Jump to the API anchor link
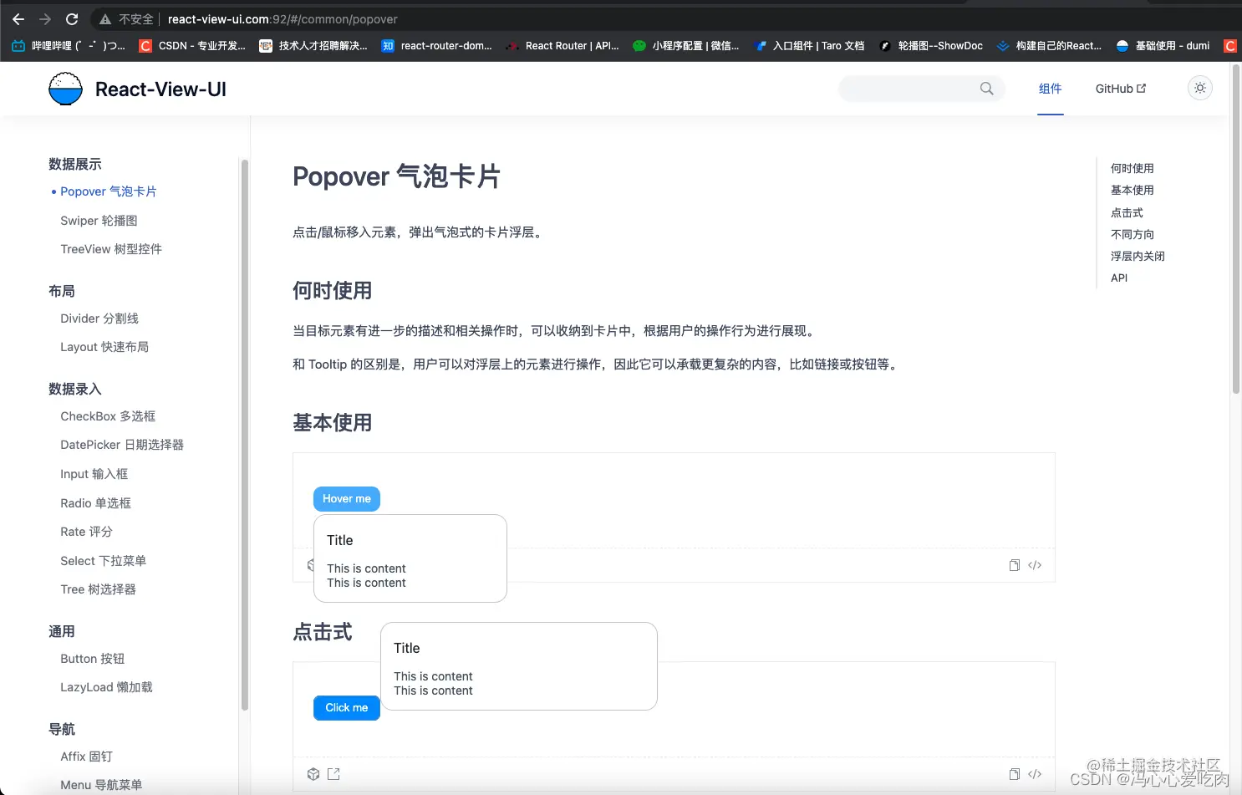 (1118, 278)
